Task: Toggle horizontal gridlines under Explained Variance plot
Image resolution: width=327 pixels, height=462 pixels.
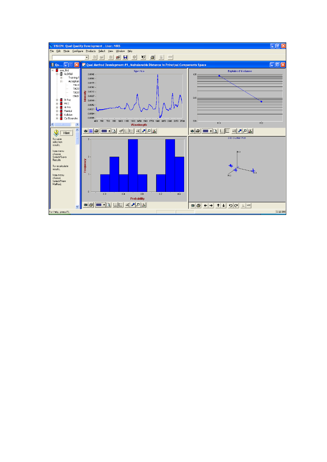Action: pos(227,131)
